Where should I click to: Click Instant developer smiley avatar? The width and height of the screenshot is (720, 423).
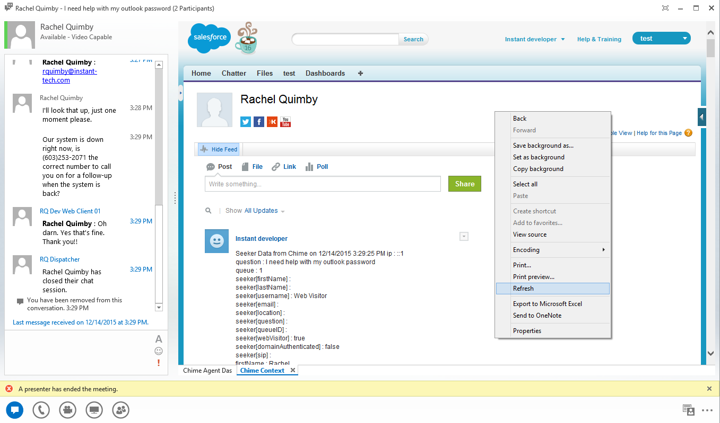(216, 241)
